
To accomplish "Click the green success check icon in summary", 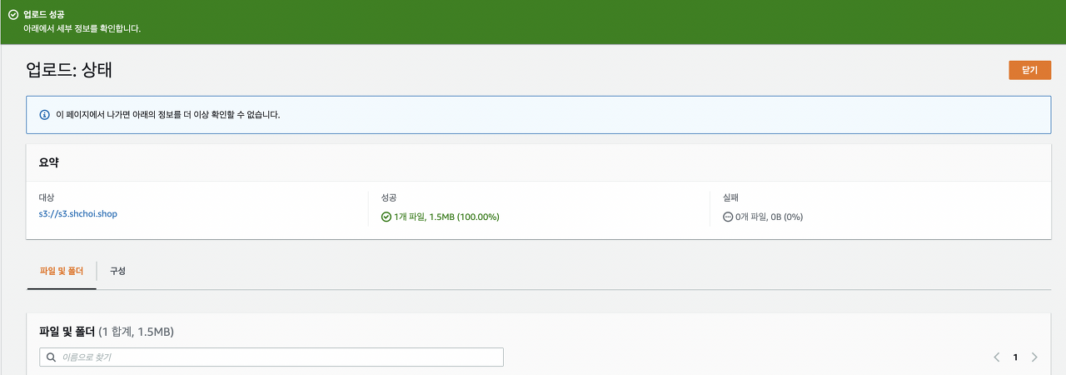I will (x=386, y=217).
